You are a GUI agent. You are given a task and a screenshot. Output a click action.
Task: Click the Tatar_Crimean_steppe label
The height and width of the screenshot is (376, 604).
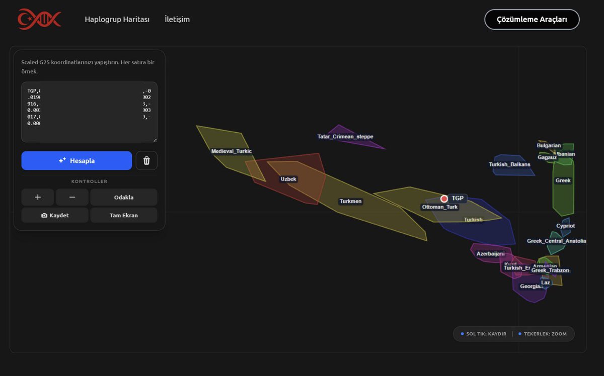point(345,137)
